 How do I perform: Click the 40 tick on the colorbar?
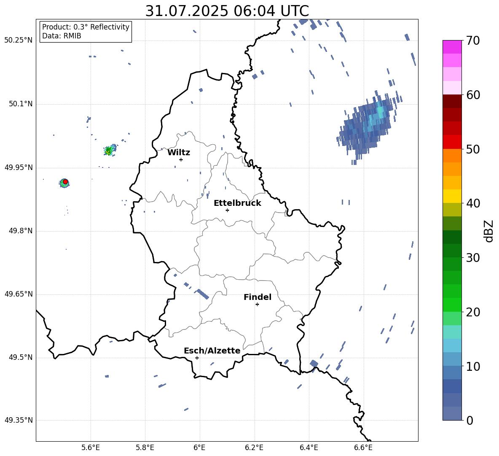pos(472,203)
